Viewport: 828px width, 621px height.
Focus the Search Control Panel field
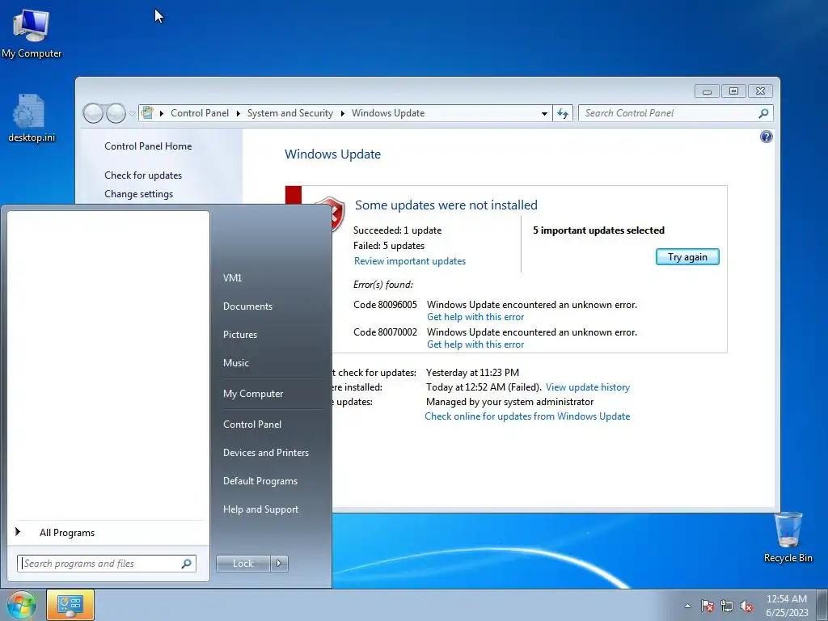(x=675, y=113)
